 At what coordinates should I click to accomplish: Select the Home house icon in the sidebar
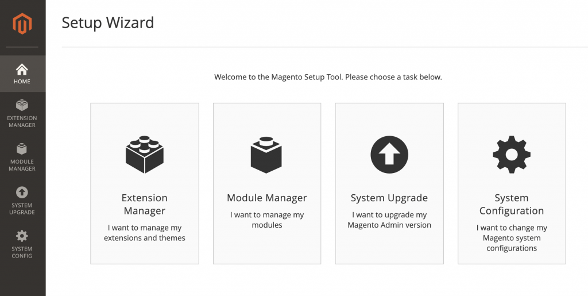click(x=22, y=69)
